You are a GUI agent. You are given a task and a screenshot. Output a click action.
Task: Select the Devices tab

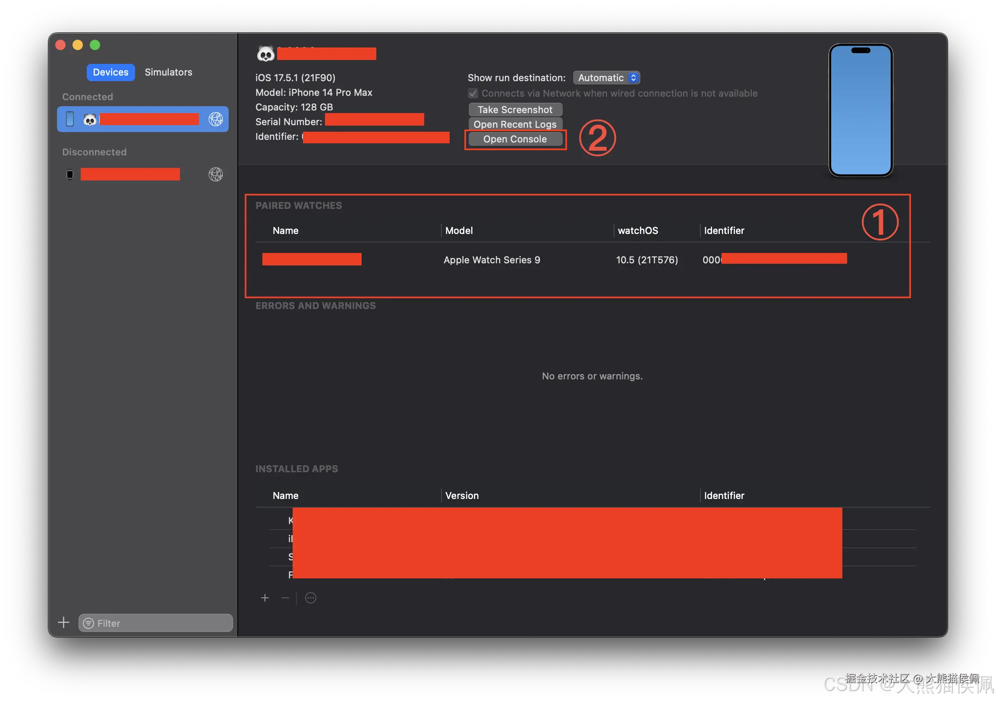pos(110,72)
